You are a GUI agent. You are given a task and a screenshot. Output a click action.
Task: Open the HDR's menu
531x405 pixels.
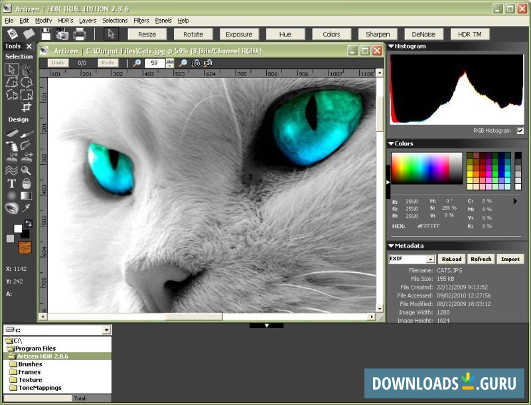[65, 21]
